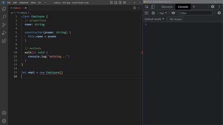223x125 pixels.
Task: Click the console Filter input
Action: click(196, 13)
